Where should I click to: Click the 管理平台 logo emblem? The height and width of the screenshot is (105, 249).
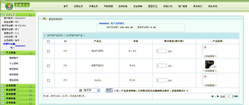9,6
